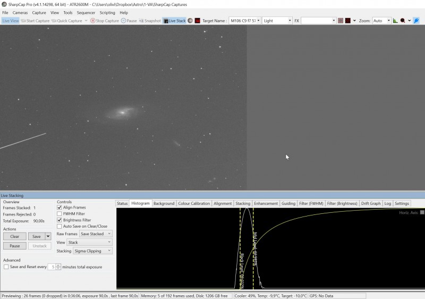Switch to the Enhancement tab
This screenshot has width=425, height=299.
[x=266, y=203]
